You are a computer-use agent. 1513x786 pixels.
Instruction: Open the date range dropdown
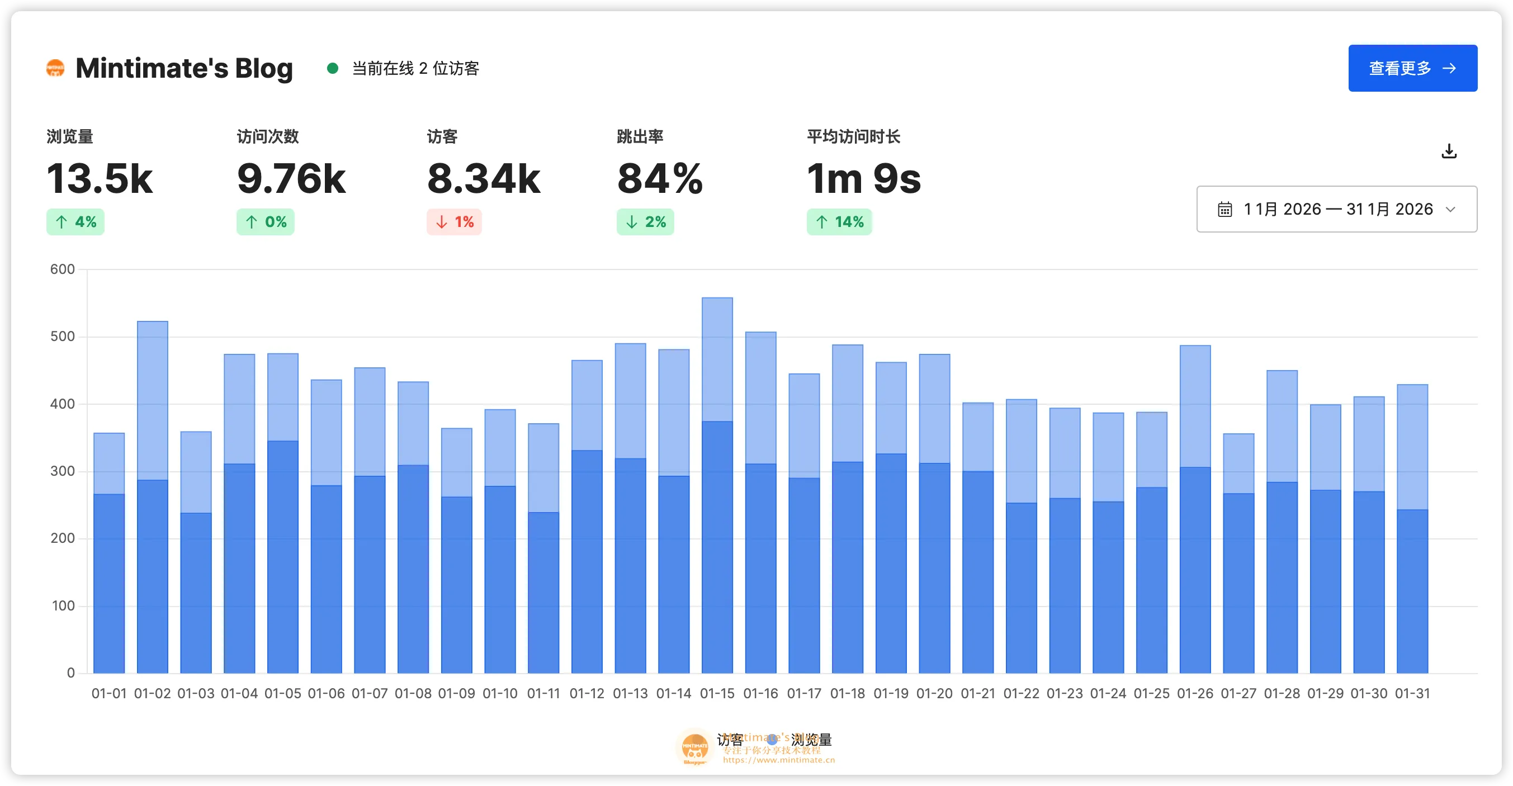pyautogui.click(x=1337, y=209)
